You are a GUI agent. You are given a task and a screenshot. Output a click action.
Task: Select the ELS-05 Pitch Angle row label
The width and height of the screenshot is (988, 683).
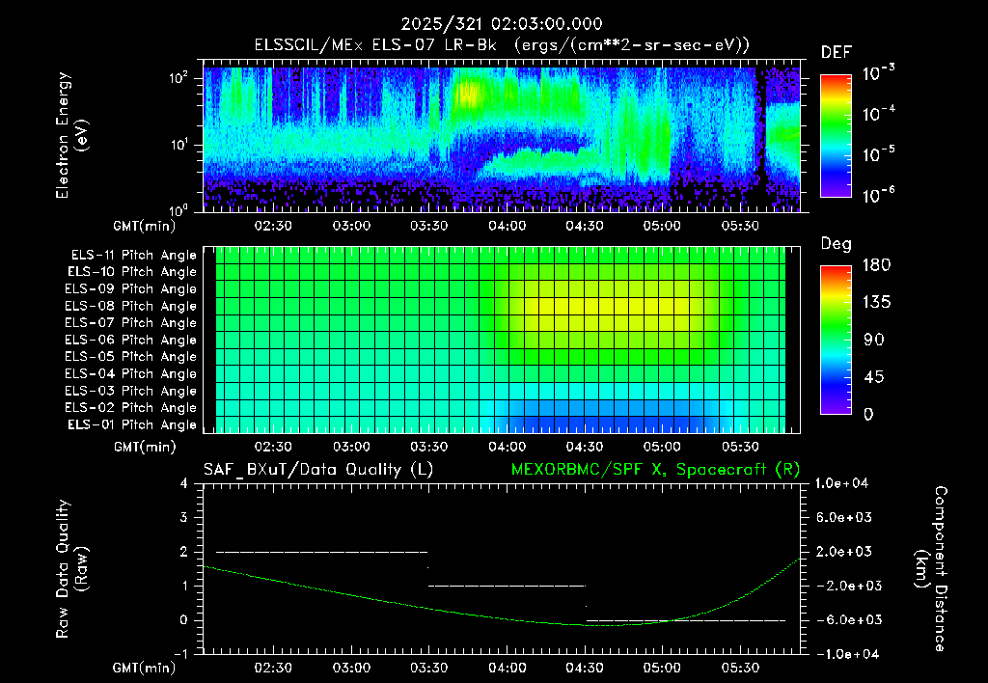pyautogui.click(x=131, y=357)
